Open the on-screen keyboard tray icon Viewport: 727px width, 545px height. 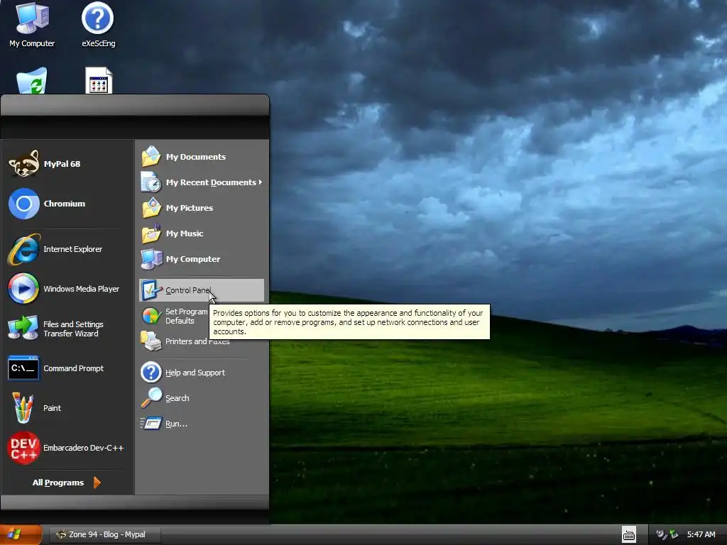tap(629, 535)
